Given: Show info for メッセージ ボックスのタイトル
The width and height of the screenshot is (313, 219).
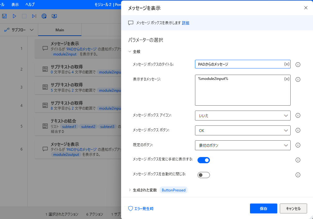Looking at the screenshot, I should (x=298, y=64).
